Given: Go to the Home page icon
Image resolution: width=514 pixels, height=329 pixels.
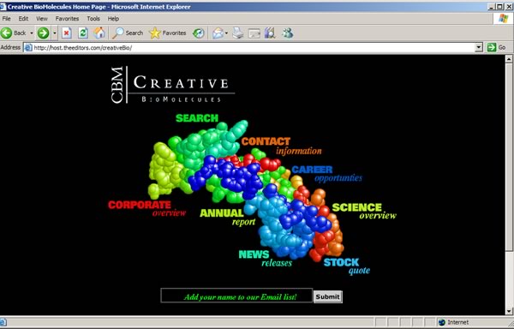Looking at the screenshot, I should [x=99, y=33].
